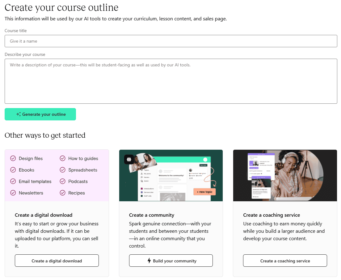Click the coaching service preview image
Image resolution: width=341 pixels, height=280 pixels.
point(285,175)
